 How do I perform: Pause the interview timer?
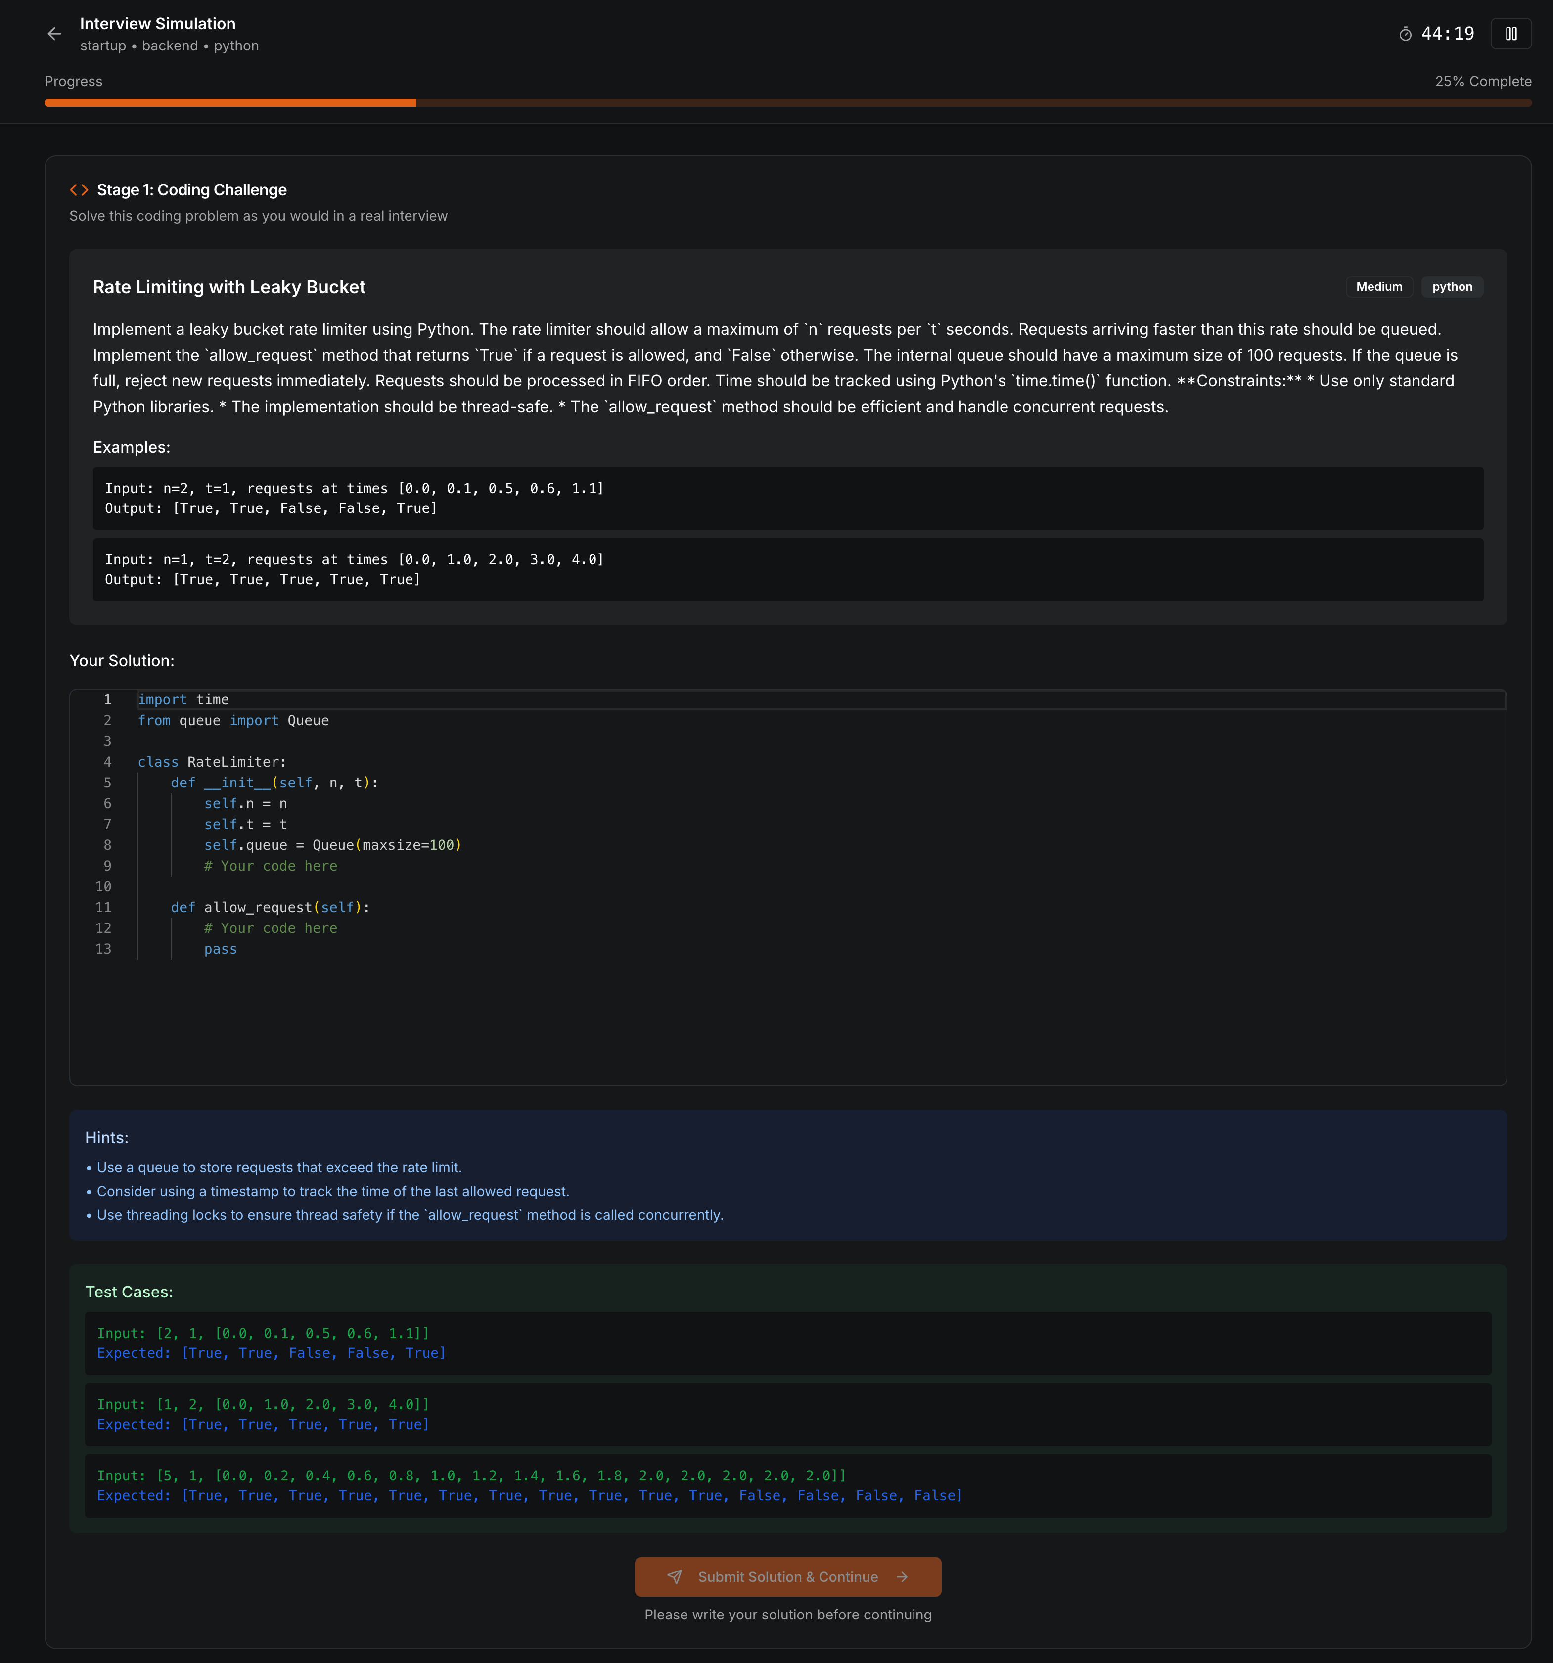1510,34
